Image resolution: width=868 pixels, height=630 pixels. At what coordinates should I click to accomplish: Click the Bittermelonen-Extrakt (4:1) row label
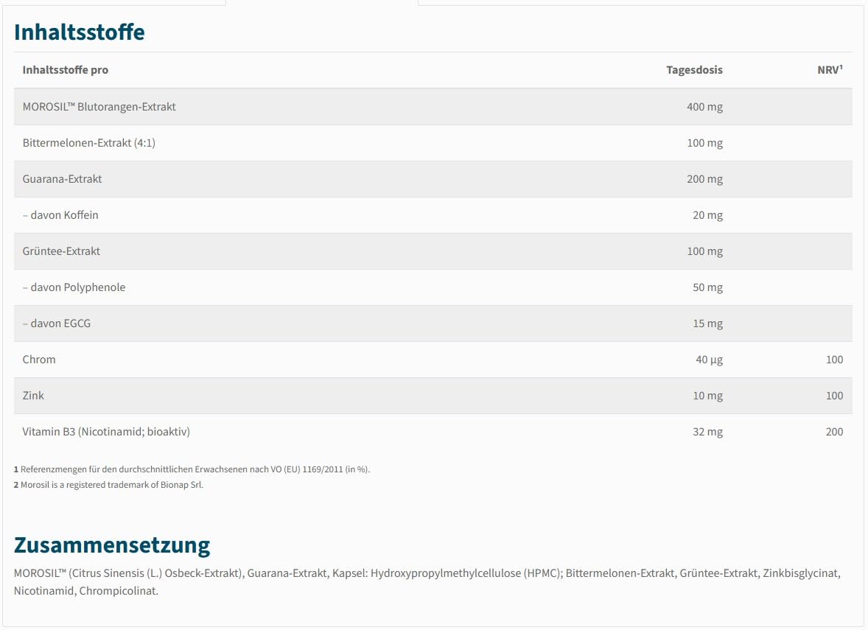click(x=88, y=143)
